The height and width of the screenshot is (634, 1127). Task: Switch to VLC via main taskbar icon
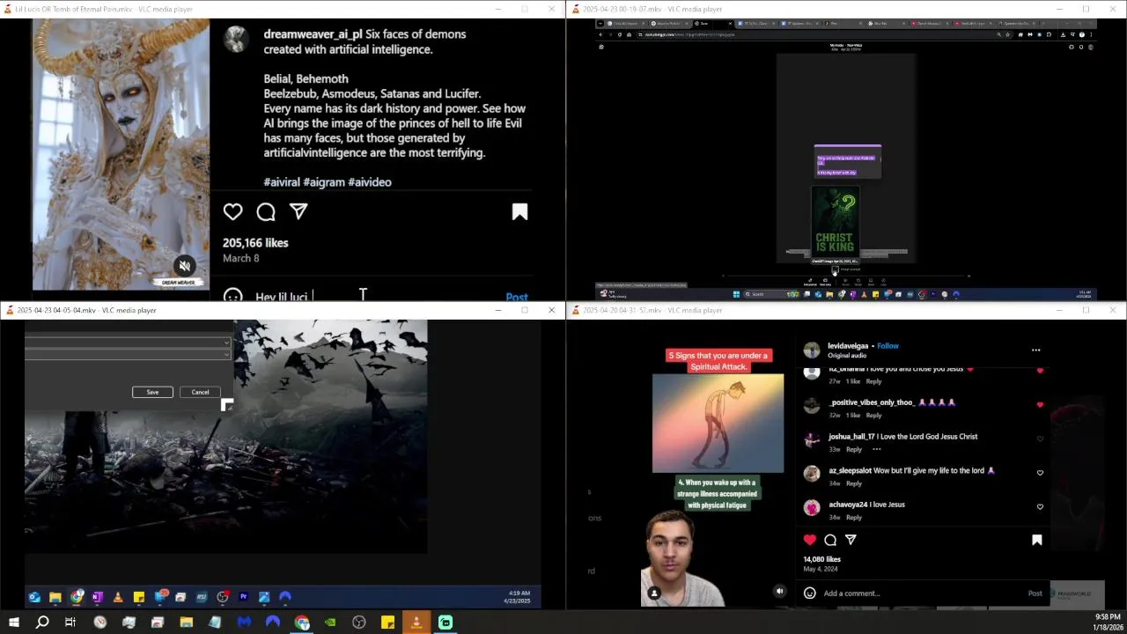[x=416, y=623]
